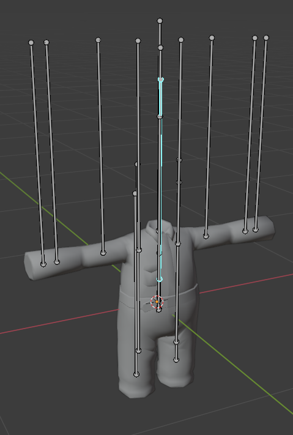293x435 pixels.
Task: Click the outermost bone joint in the left hand
Action: [43, 264]
